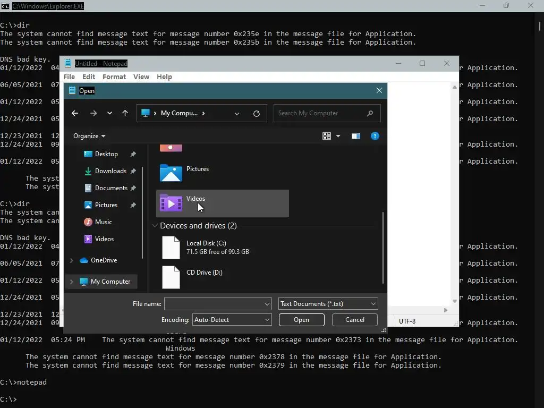Click the command prompt title bar icon
This screenshot has height=408, width=544.
pos(5,6)
